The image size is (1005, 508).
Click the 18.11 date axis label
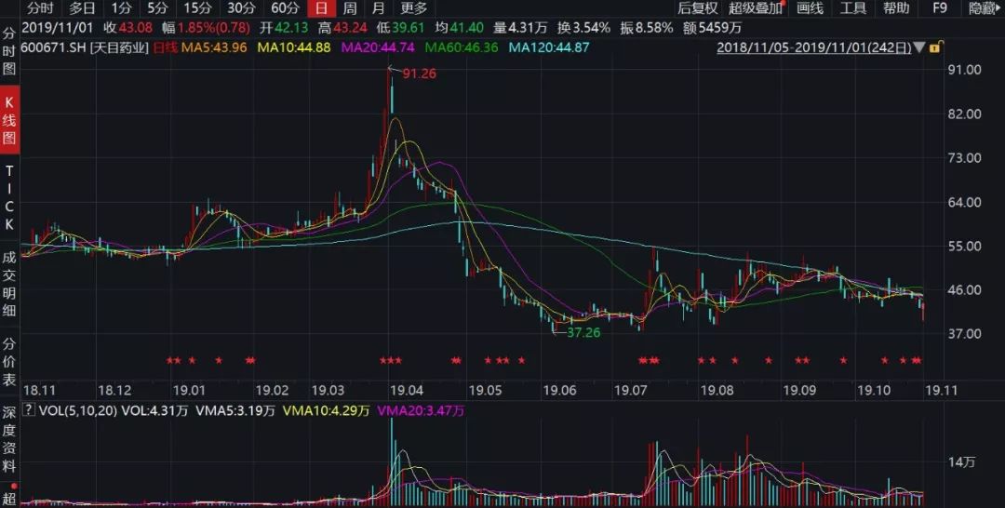40,390
